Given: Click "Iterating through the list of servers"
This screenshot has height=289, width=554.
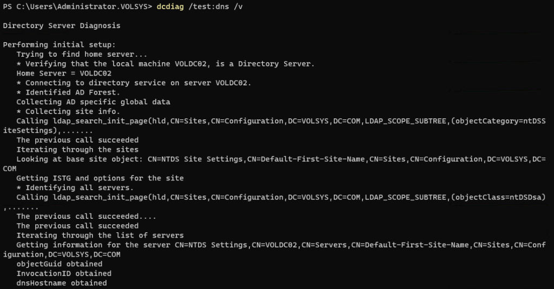Looking at the screenshot, I should tap(100, 235).
